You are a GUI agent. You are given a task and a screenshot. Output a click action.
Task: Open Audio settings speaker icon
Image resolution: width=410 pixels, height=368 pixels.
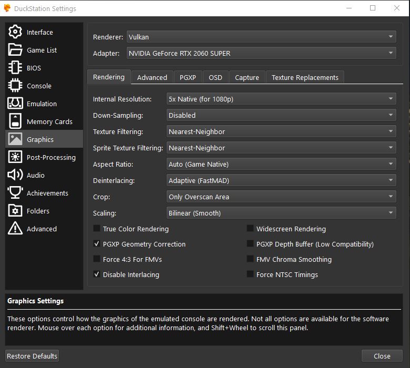(15, 175)
